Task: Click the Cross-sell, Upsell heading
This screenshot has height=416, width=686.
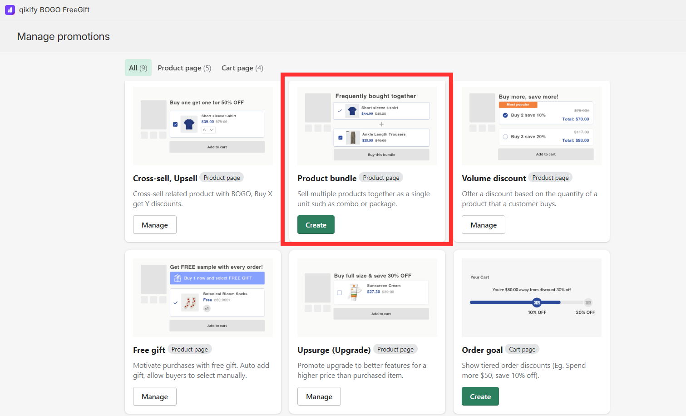Action: (165, 178)
